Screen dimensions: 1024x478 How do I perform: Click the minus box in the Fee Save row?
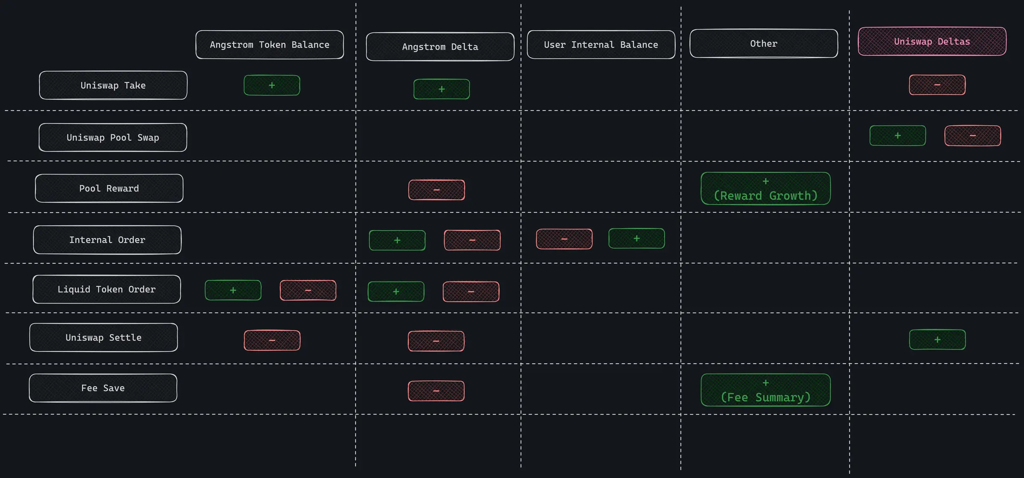[436, 391]
